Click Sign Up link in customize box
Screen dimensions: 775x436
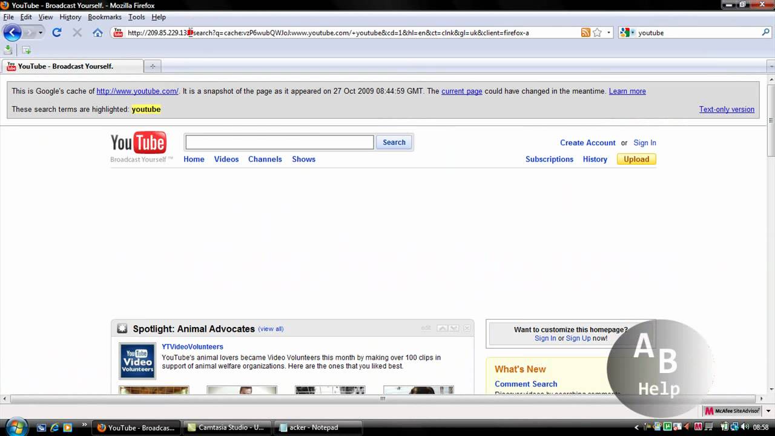(578, 339)
